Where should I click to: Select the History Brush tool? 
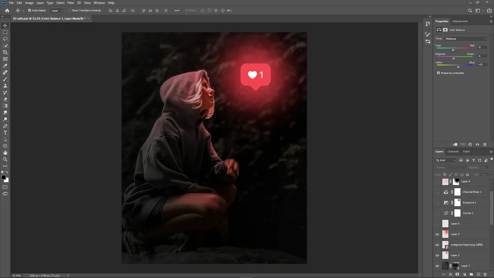click(x=5, y=93)
